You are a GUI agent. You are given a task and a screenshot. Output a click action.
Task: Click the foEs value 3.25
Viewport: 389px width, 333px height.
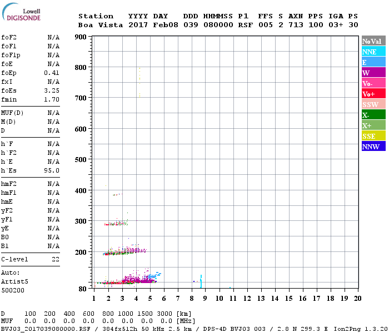point(52,90)
